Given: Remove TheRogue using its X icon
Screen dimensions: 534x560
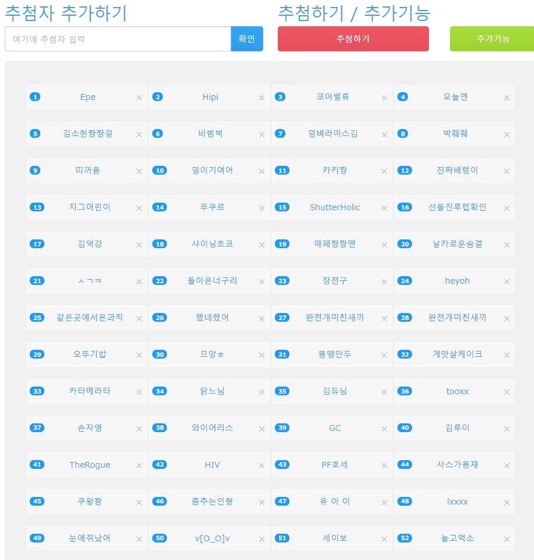Looking at the screenshot, I should tap(139, 466).
